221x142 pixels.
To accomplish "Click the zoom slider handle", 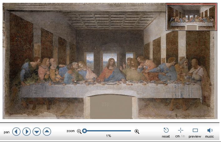I will (x=84, y=131).
